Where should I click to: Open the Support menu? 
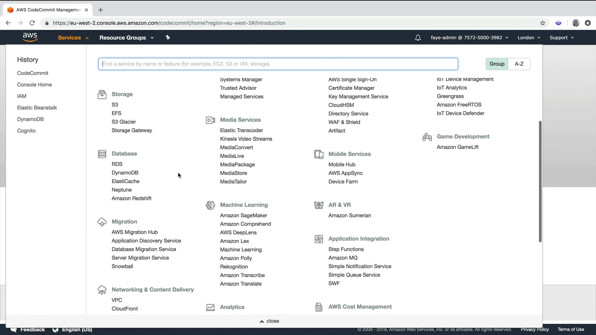(x=561, y=38)
